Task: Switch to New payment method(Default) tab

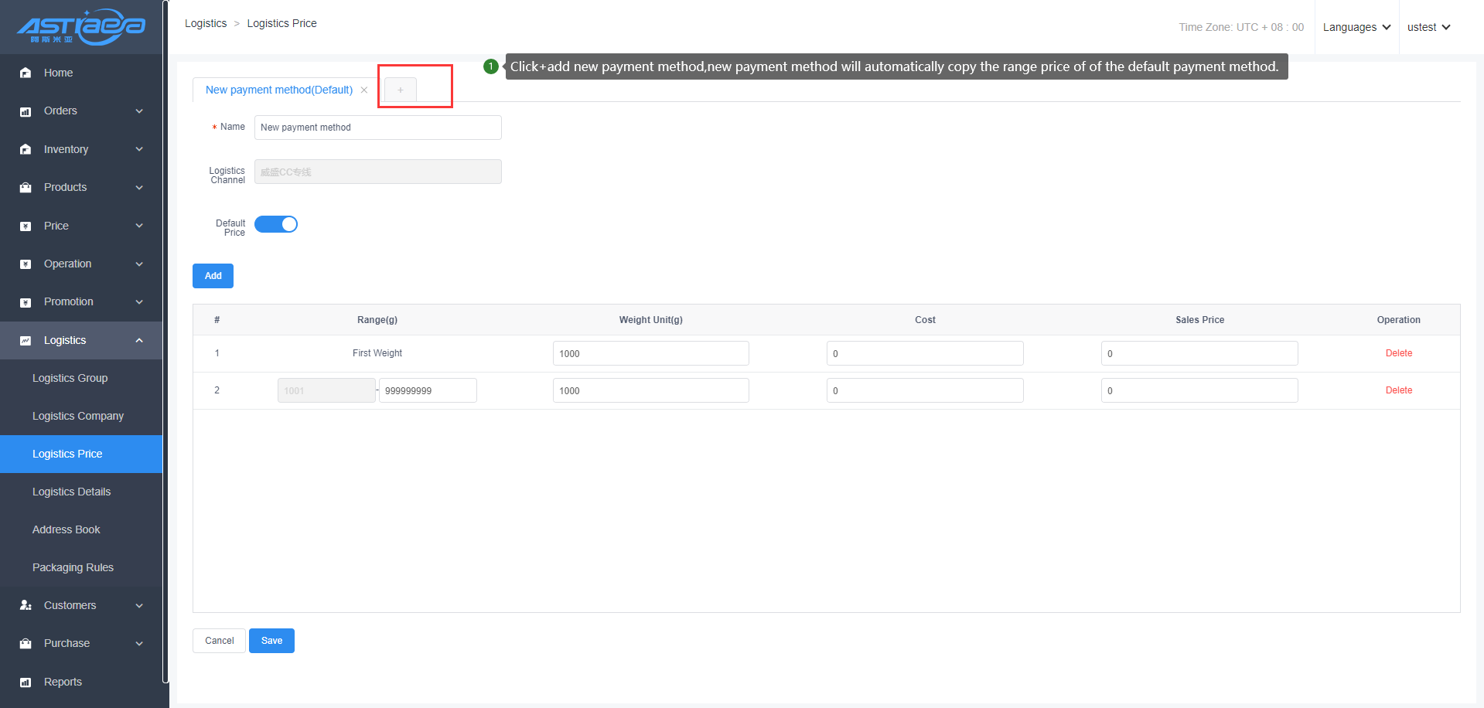Action: click(x=278, y=90)
